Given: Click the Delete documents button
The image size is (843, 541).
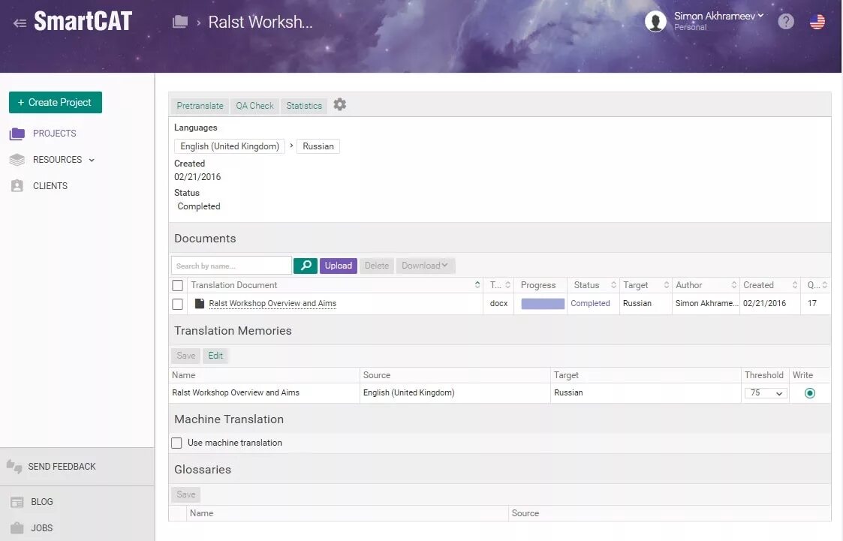Looking at the screenshot, I should (x=376, y=266).
